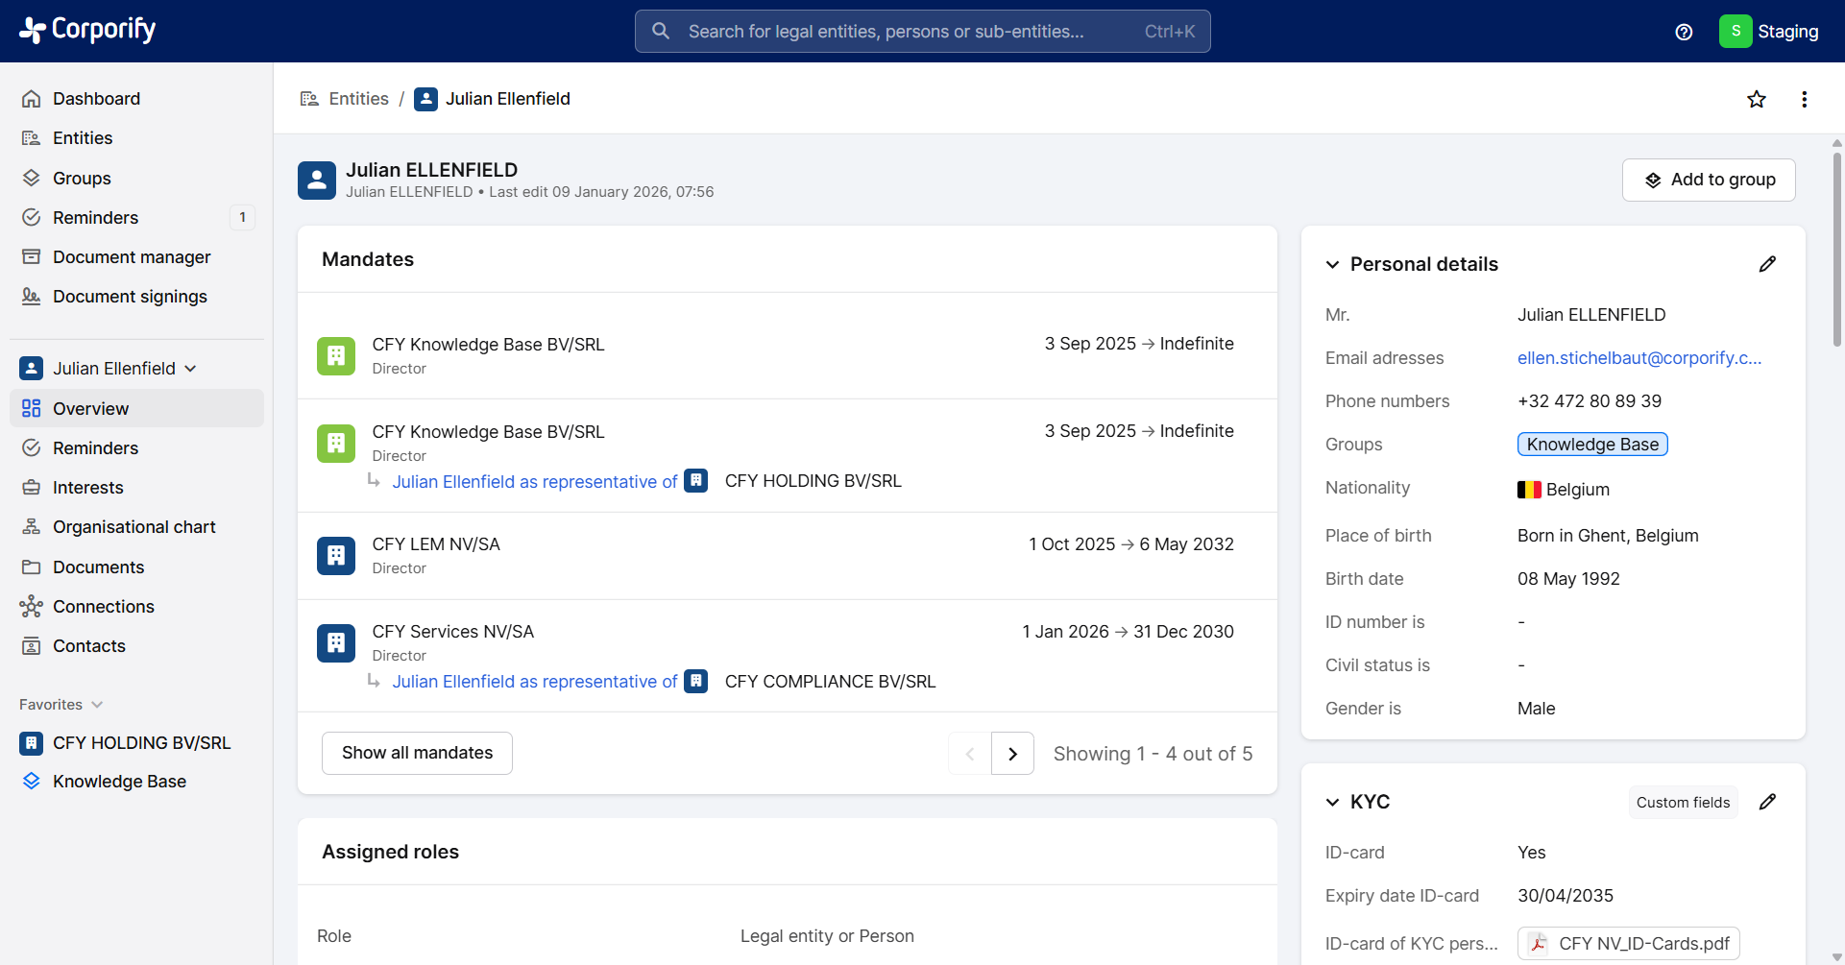This screenshot has height=965, width=1845.
Task: Collapse the Favorites list
Action: coord(97,705)
